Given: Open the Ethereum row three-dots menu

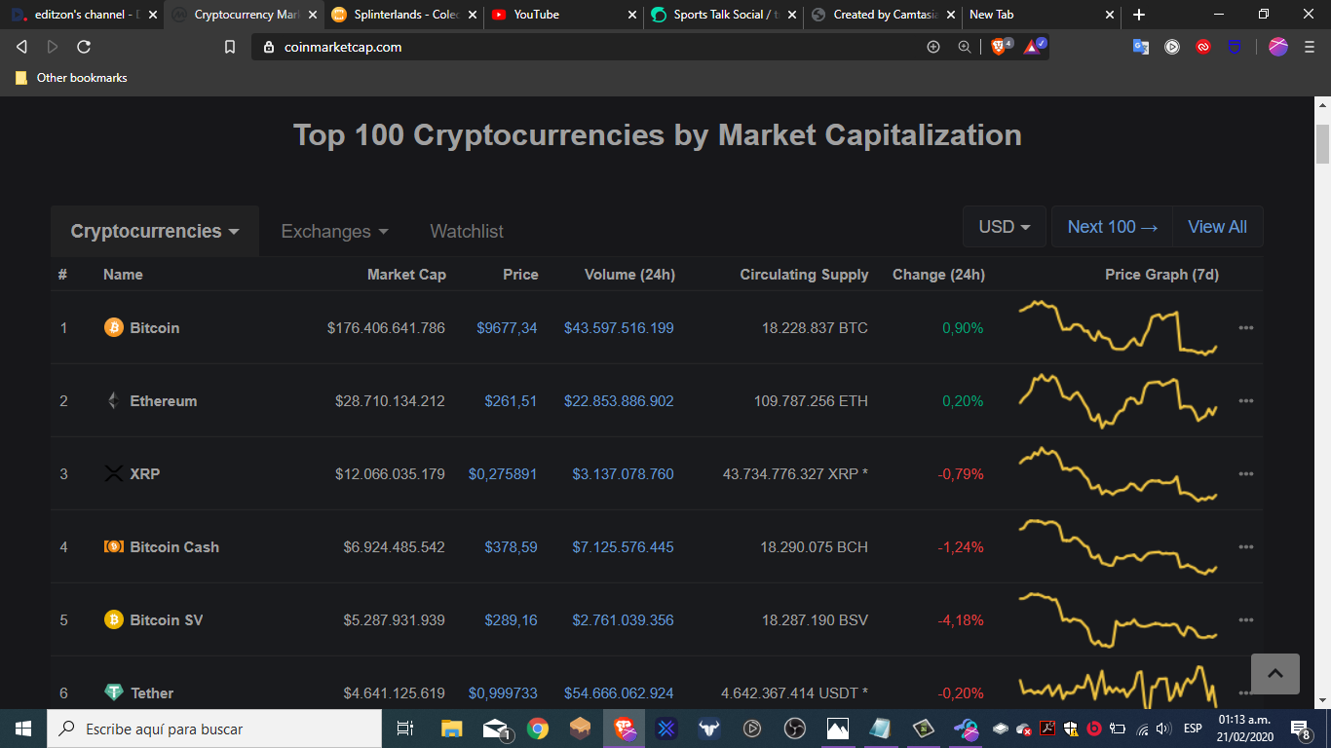Looking at the screenshot, I should click(x=1246, y=400).
